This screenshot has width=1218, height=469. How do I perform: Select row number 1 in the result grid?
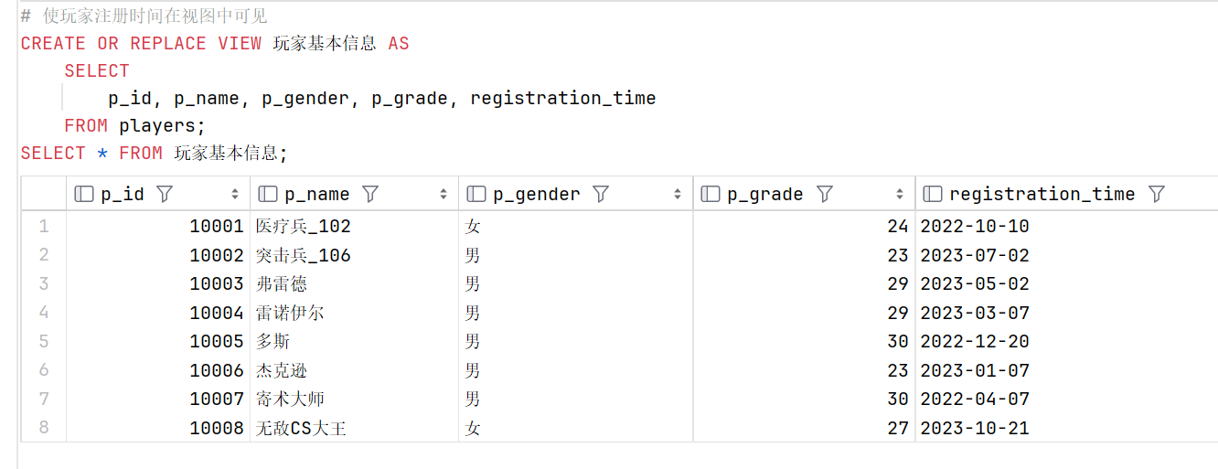click(x=44, y=226)
